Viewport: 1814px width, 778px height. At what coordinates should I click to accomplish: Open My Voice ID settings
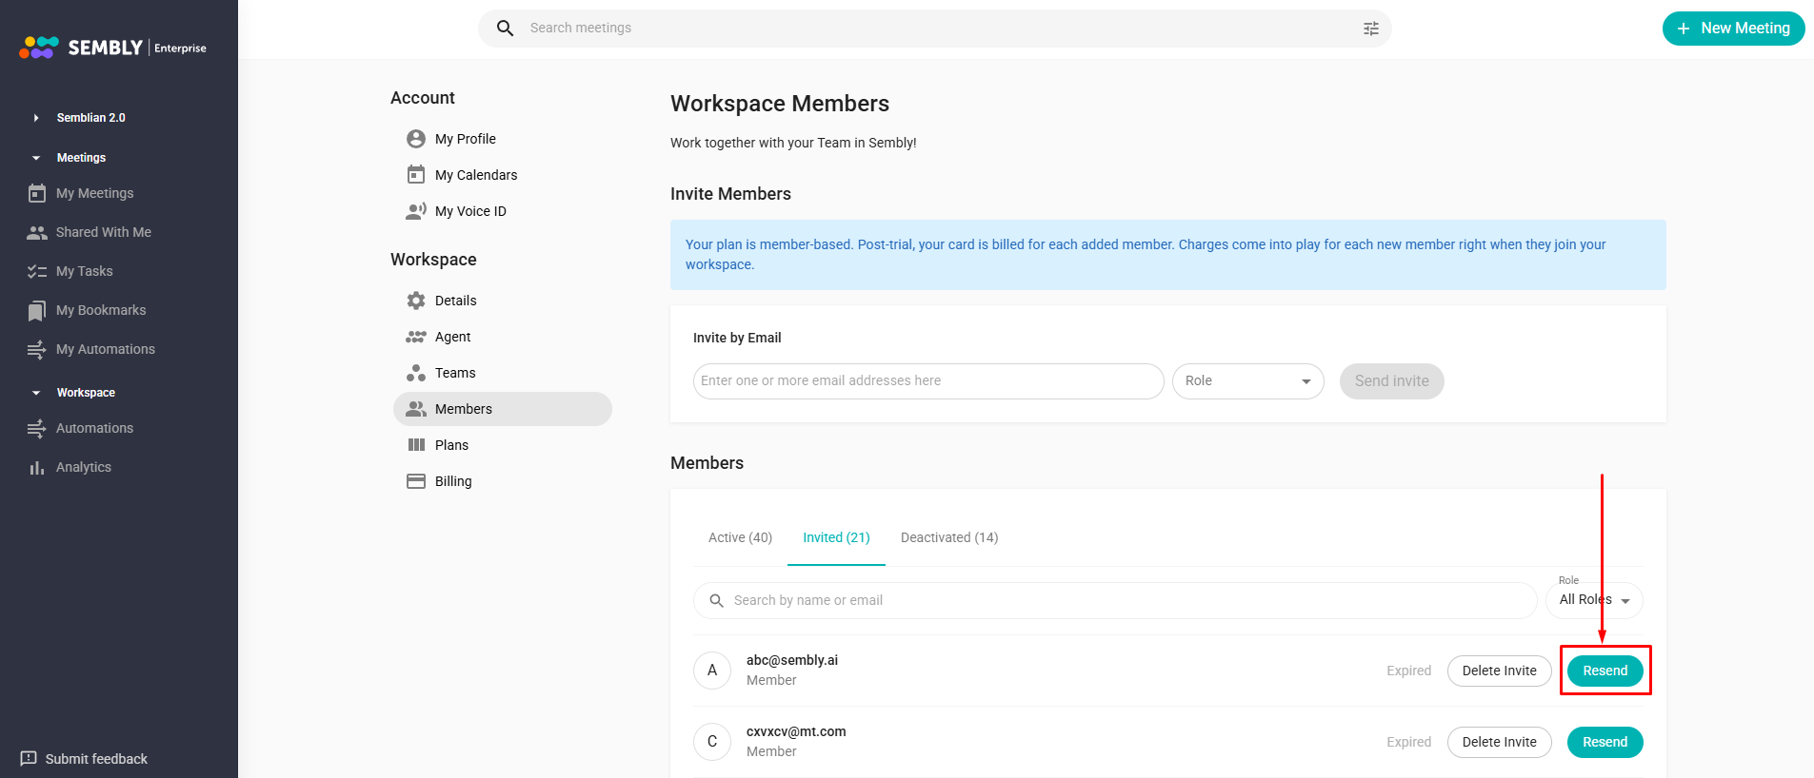470,211
